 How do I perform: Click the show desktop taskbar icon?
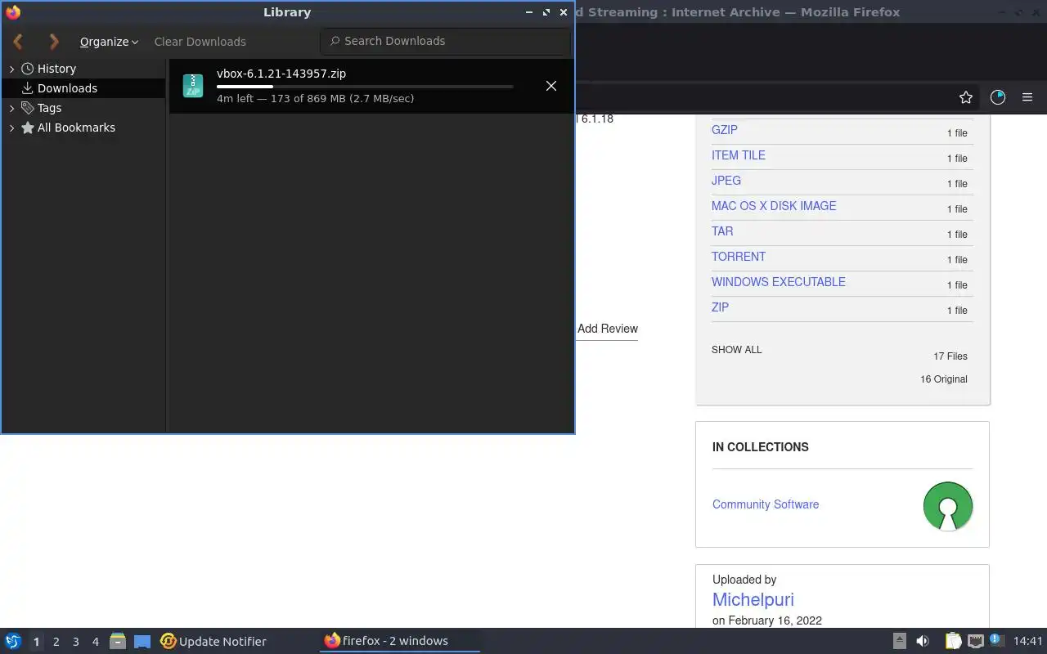(x=142, y=642)
